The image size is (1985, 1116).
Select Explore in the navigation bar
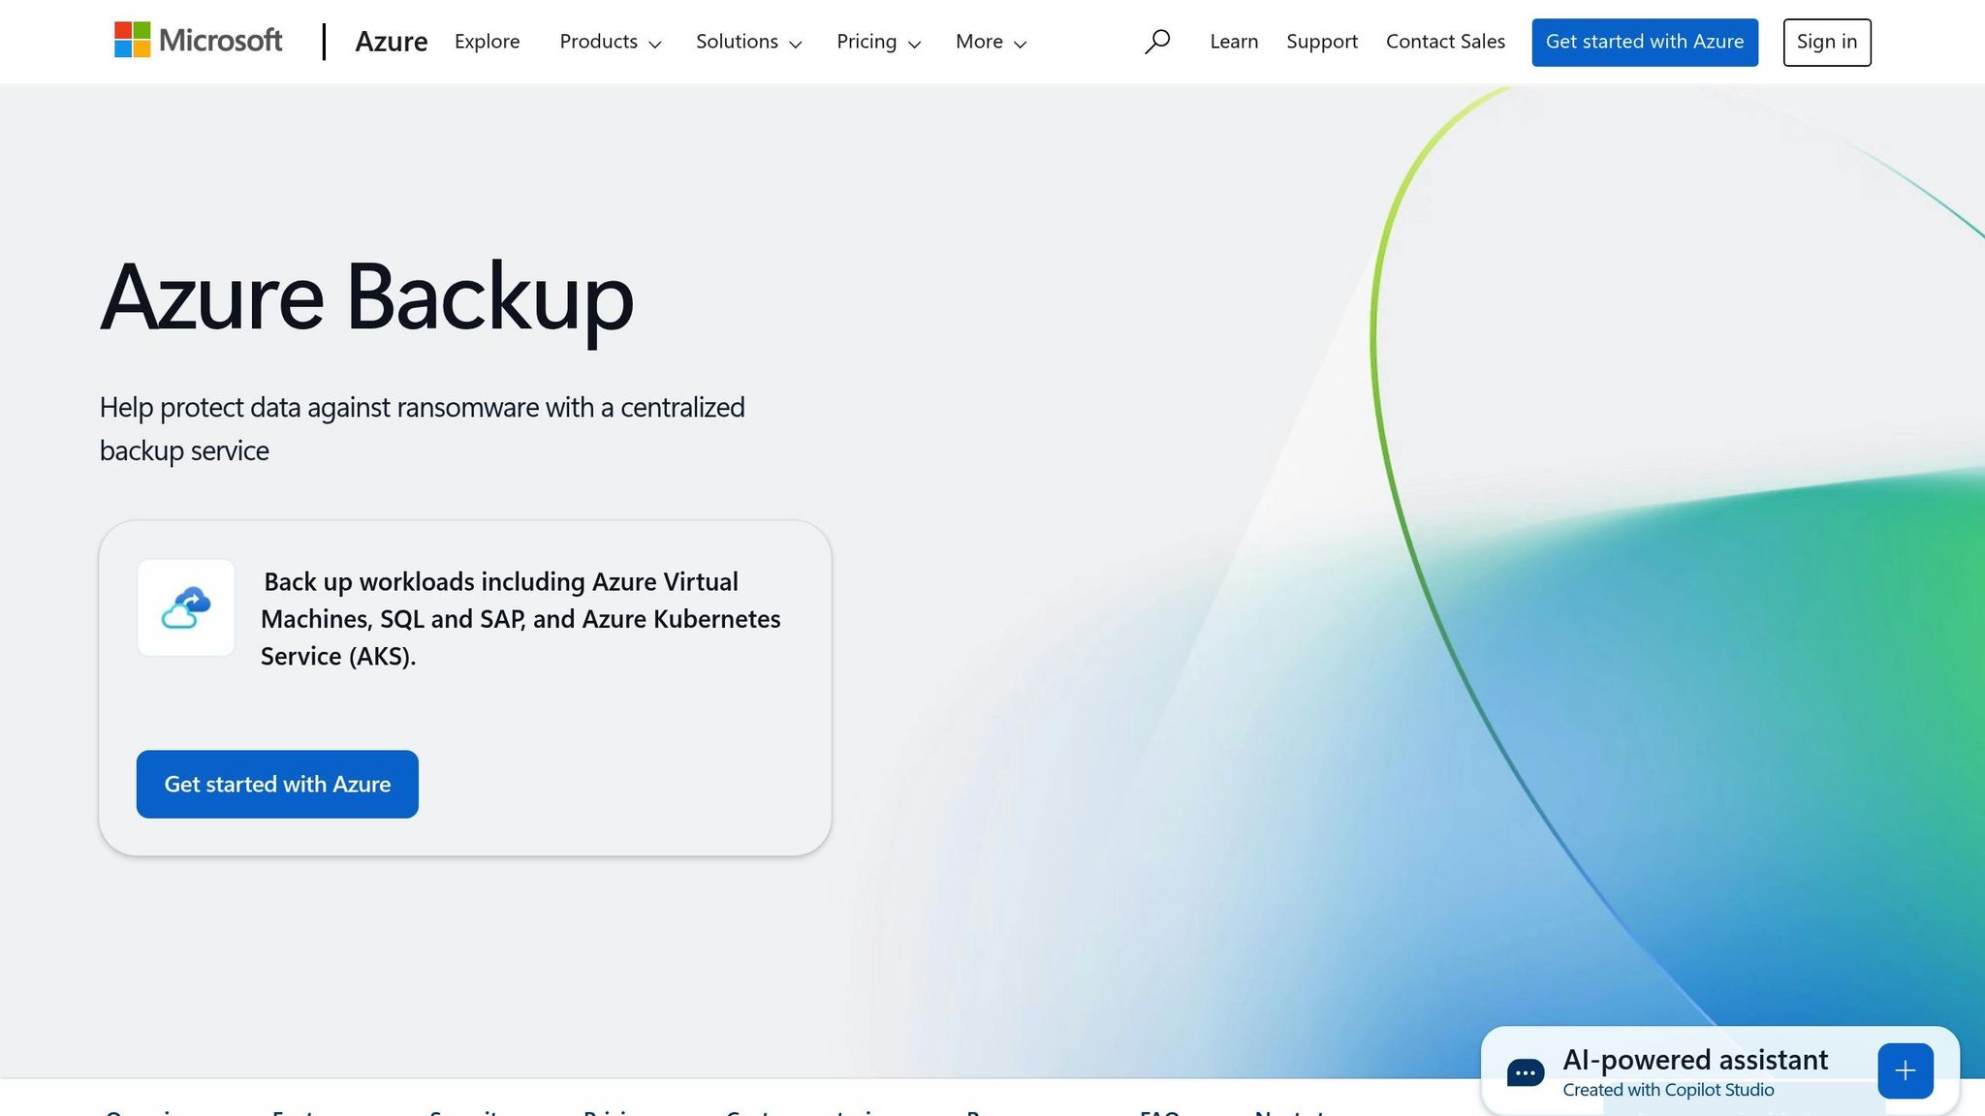tap(487, 42)
